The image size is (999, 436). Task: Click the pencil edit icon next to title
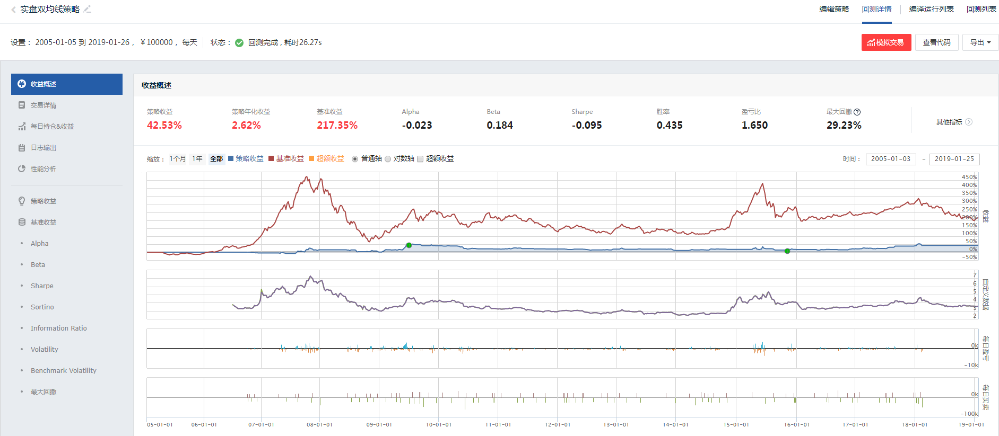click(x=88, y=9)
